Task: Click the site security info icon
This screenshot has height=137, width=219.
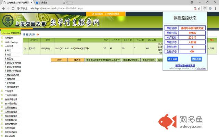Action: [18, 8]
